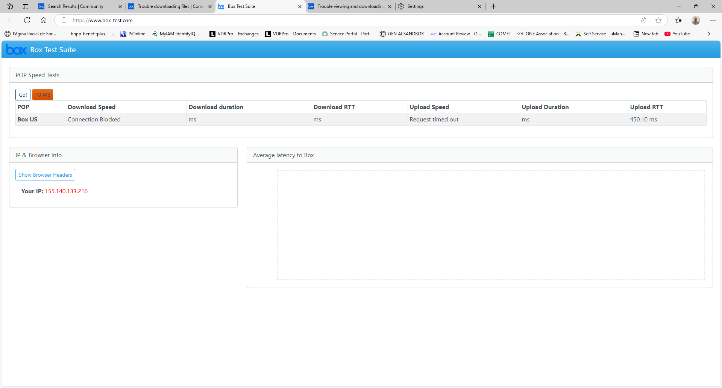Open New tab bookmark

point(646,34)
